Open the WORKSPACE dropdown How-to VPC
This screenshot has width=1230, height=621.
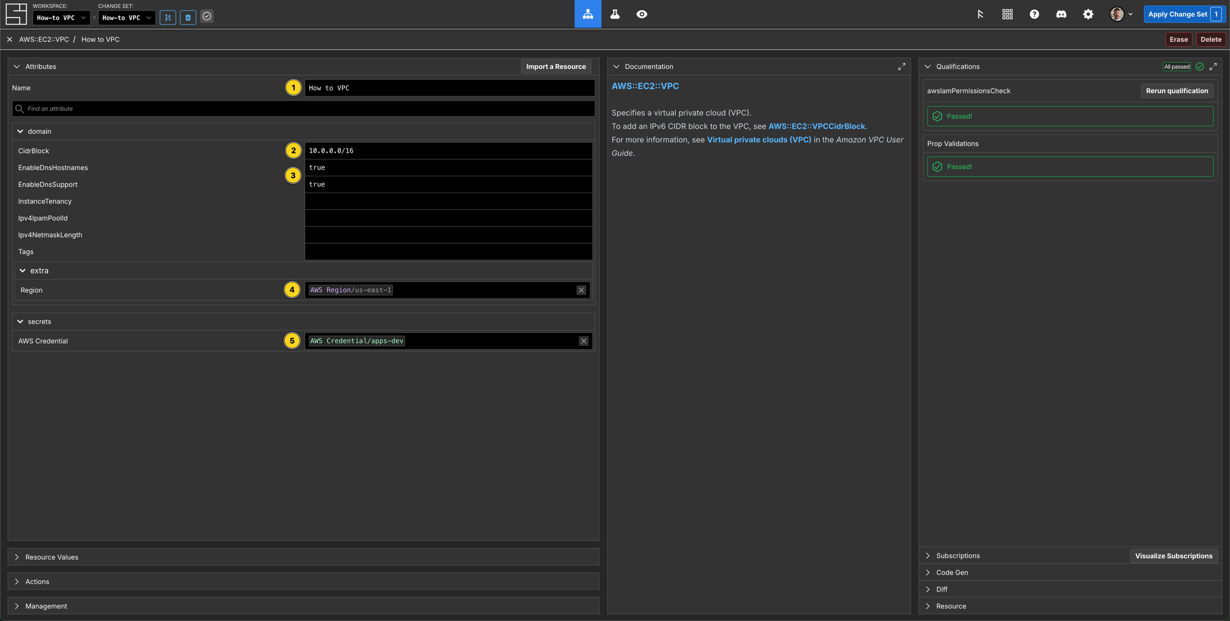click(61, 18)
